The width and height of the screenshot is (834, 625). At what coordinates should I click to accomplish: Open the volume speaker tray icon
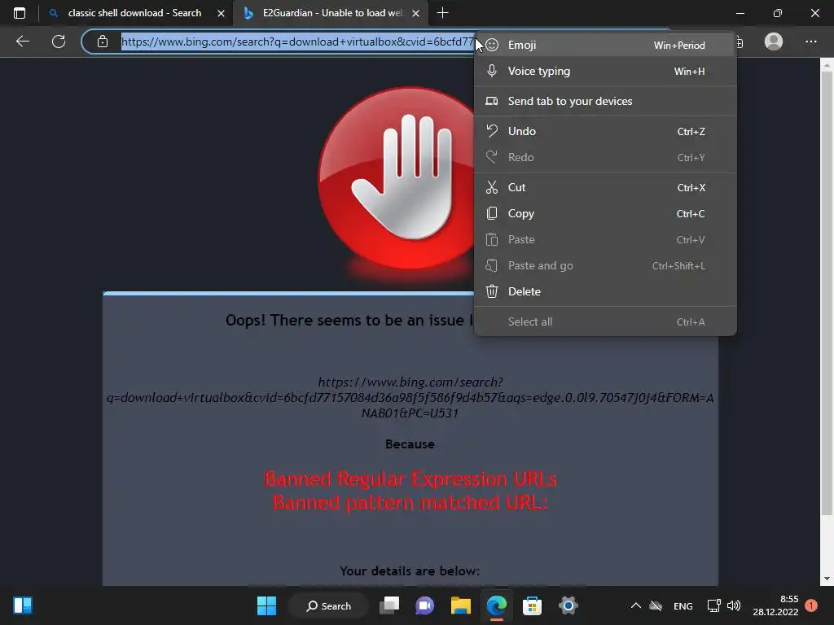734,605
